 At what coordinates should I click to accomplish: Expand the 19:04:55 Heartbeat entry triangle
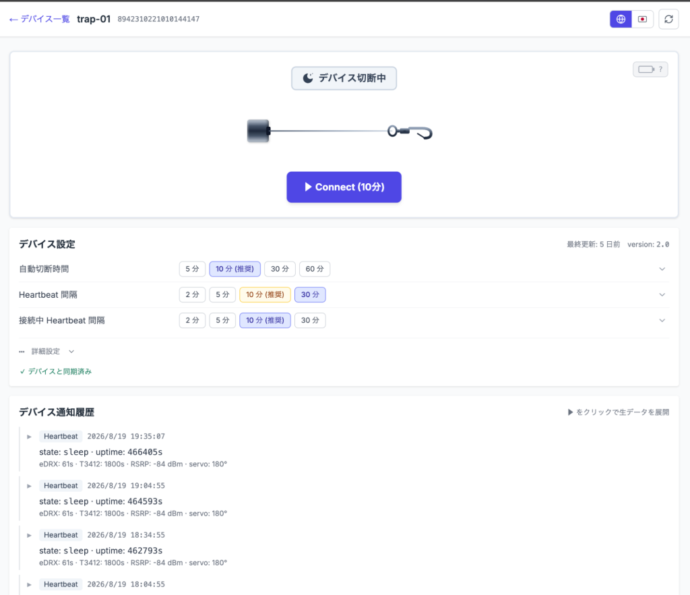[x=29, y=486]
